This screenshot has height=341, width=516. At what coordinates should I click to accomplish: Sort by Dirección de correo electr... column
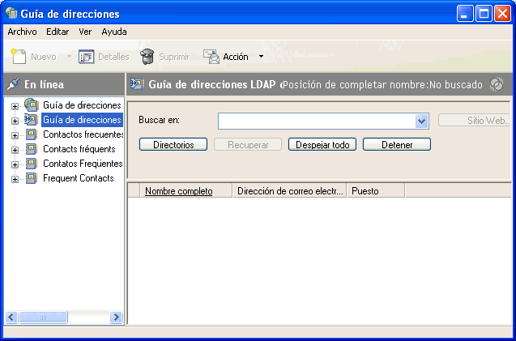click(290, 191)
